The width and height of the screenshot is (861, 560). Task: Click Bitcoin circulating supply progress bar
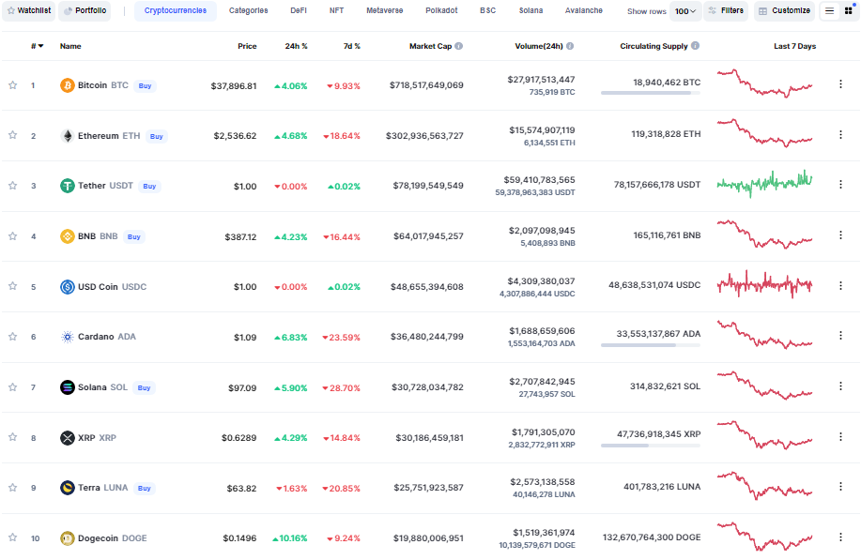[x=651, y=93]
